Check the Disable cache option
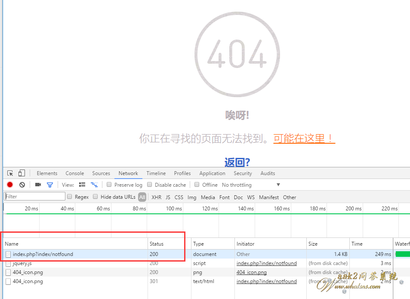 point(150,185)
